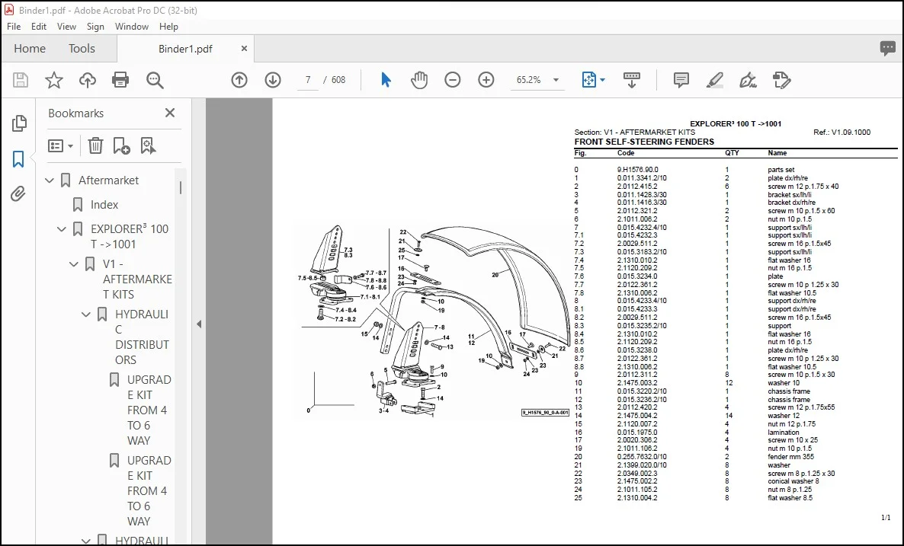Add a sticky note comment

[x=681, y=80]
